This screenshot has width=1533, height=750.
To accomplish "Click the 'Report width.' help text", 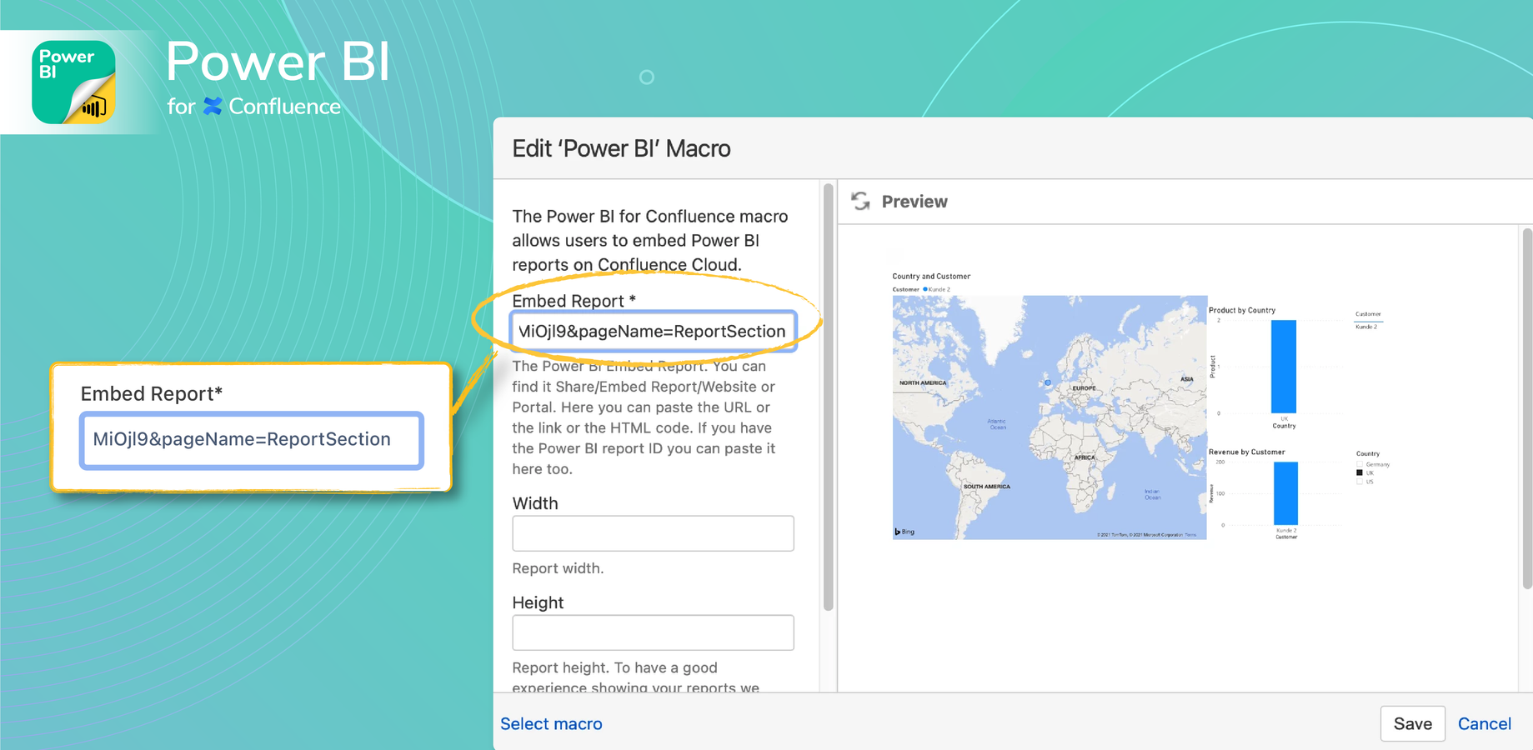I will (558, 568).
